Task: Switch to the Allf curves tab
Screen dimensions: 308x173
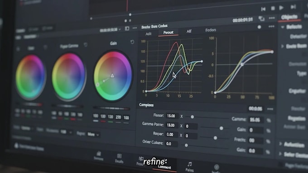Action: coord(189,31)
